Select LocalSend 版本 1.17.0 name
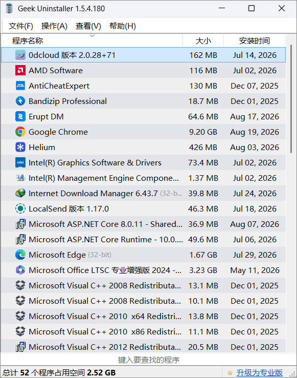 68,209
